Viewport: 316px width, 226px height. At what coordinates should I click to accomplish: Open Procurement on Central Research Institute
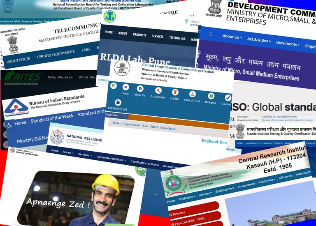tap(246, 185)
